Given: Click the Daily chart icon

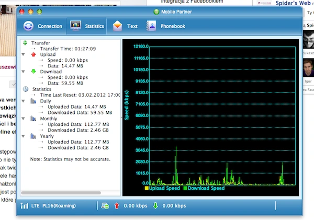Looking at the screenshot, I should pyautogui.click(x=33, y=101).
